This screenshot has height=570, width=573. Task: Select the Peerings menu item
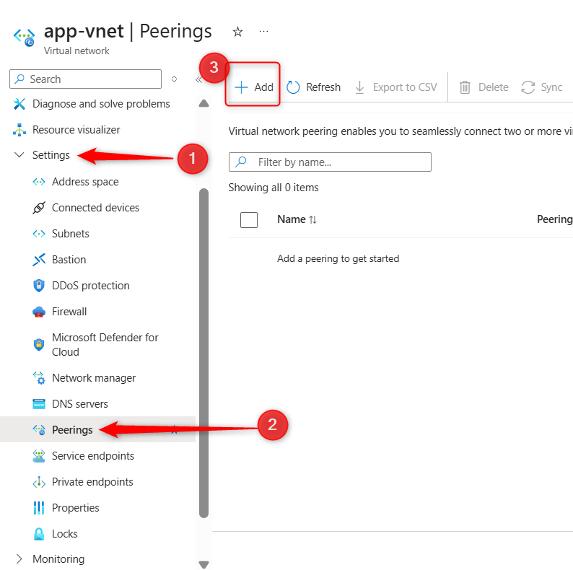click(x=72, y=430)
